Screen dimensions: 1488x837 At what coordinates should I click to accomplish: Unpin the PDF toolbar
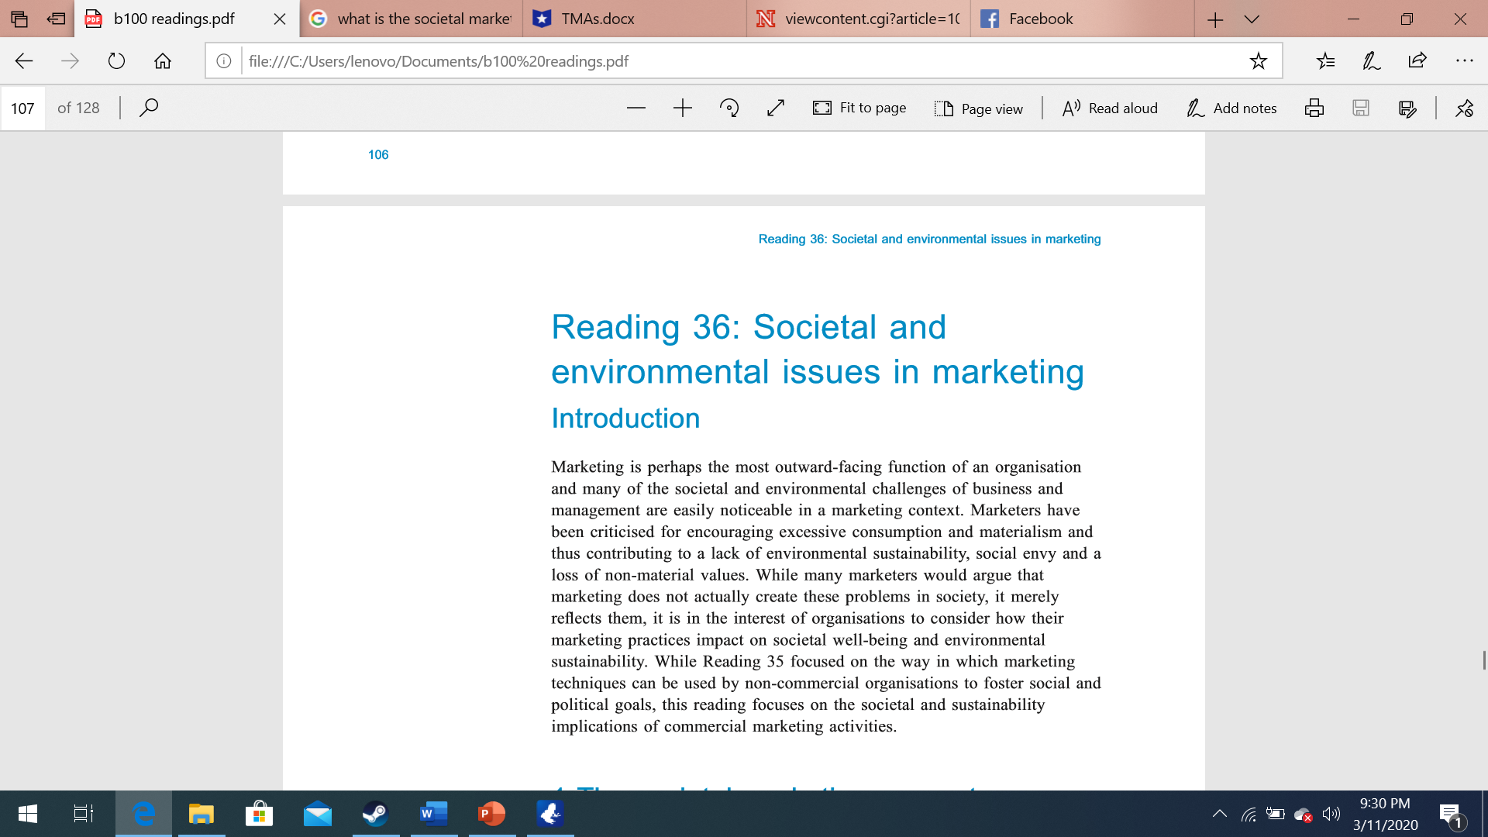[x=1464, y=108]
